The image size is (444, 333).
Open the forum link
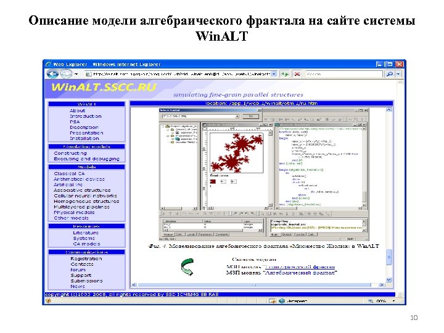[78, 270]
